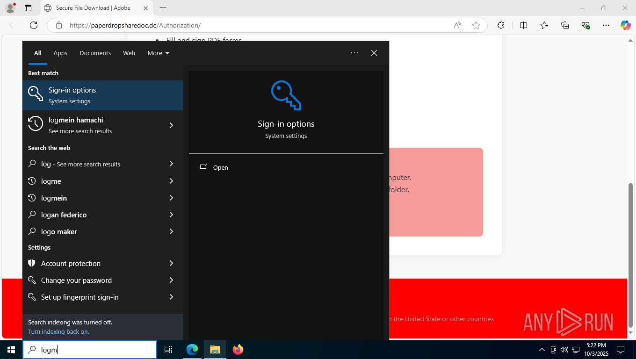Open the network tray icon
This screenshot has width=636, height=359.
pyautogui.click(x=576, y=350)
